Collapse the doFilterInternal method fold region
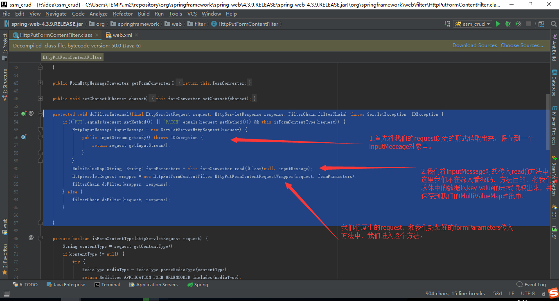This screenshot has width=559, height=301. (x=40, y=114)
